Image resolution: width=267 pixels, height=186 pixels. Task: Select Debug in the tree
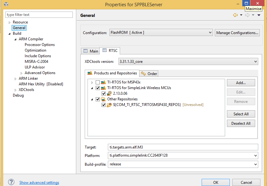click(x=18, y=95)
